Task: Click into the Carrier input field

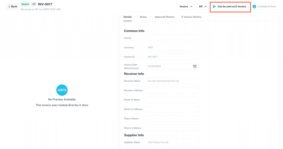Action: (x=172, y=38)
